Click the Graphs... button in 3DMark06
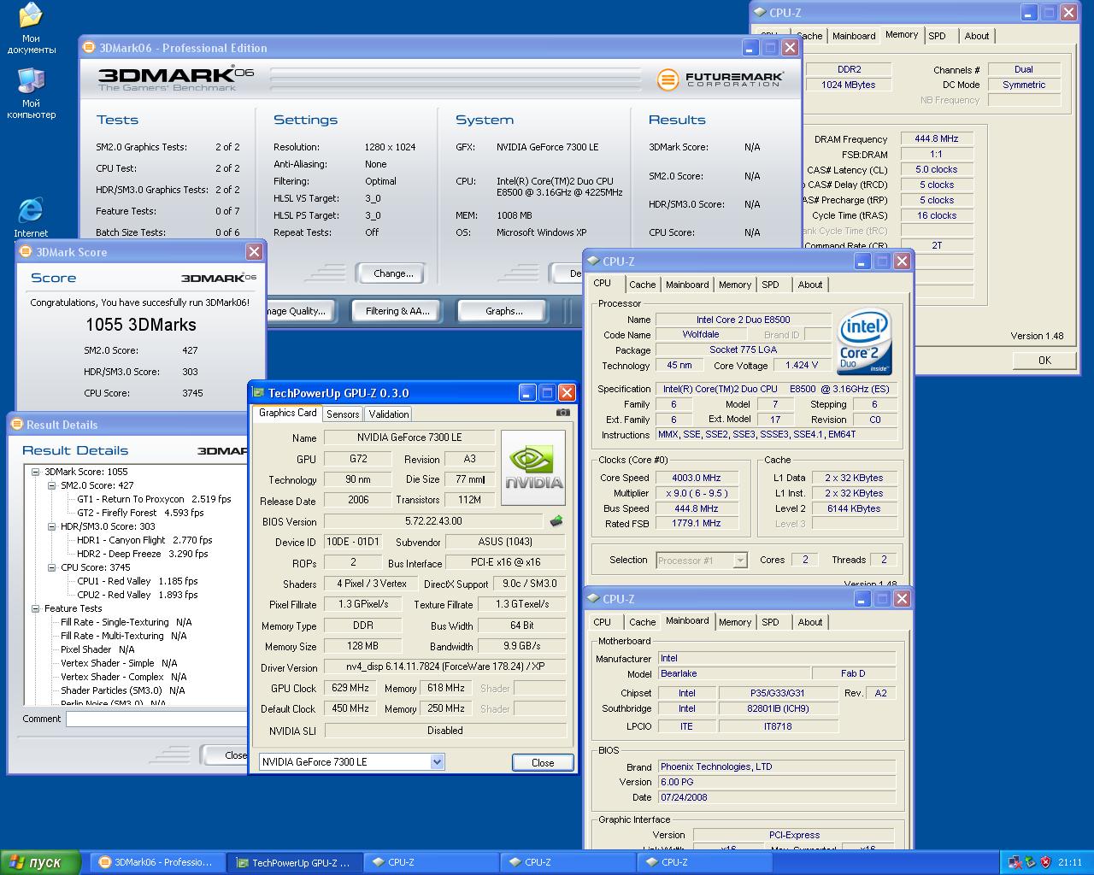Screen dimensions: 1094x875 pyautogui.click(x=503, y=311)
